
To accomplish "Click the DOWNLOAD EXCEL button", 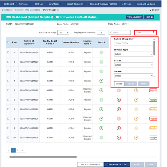I will [117, 164].
